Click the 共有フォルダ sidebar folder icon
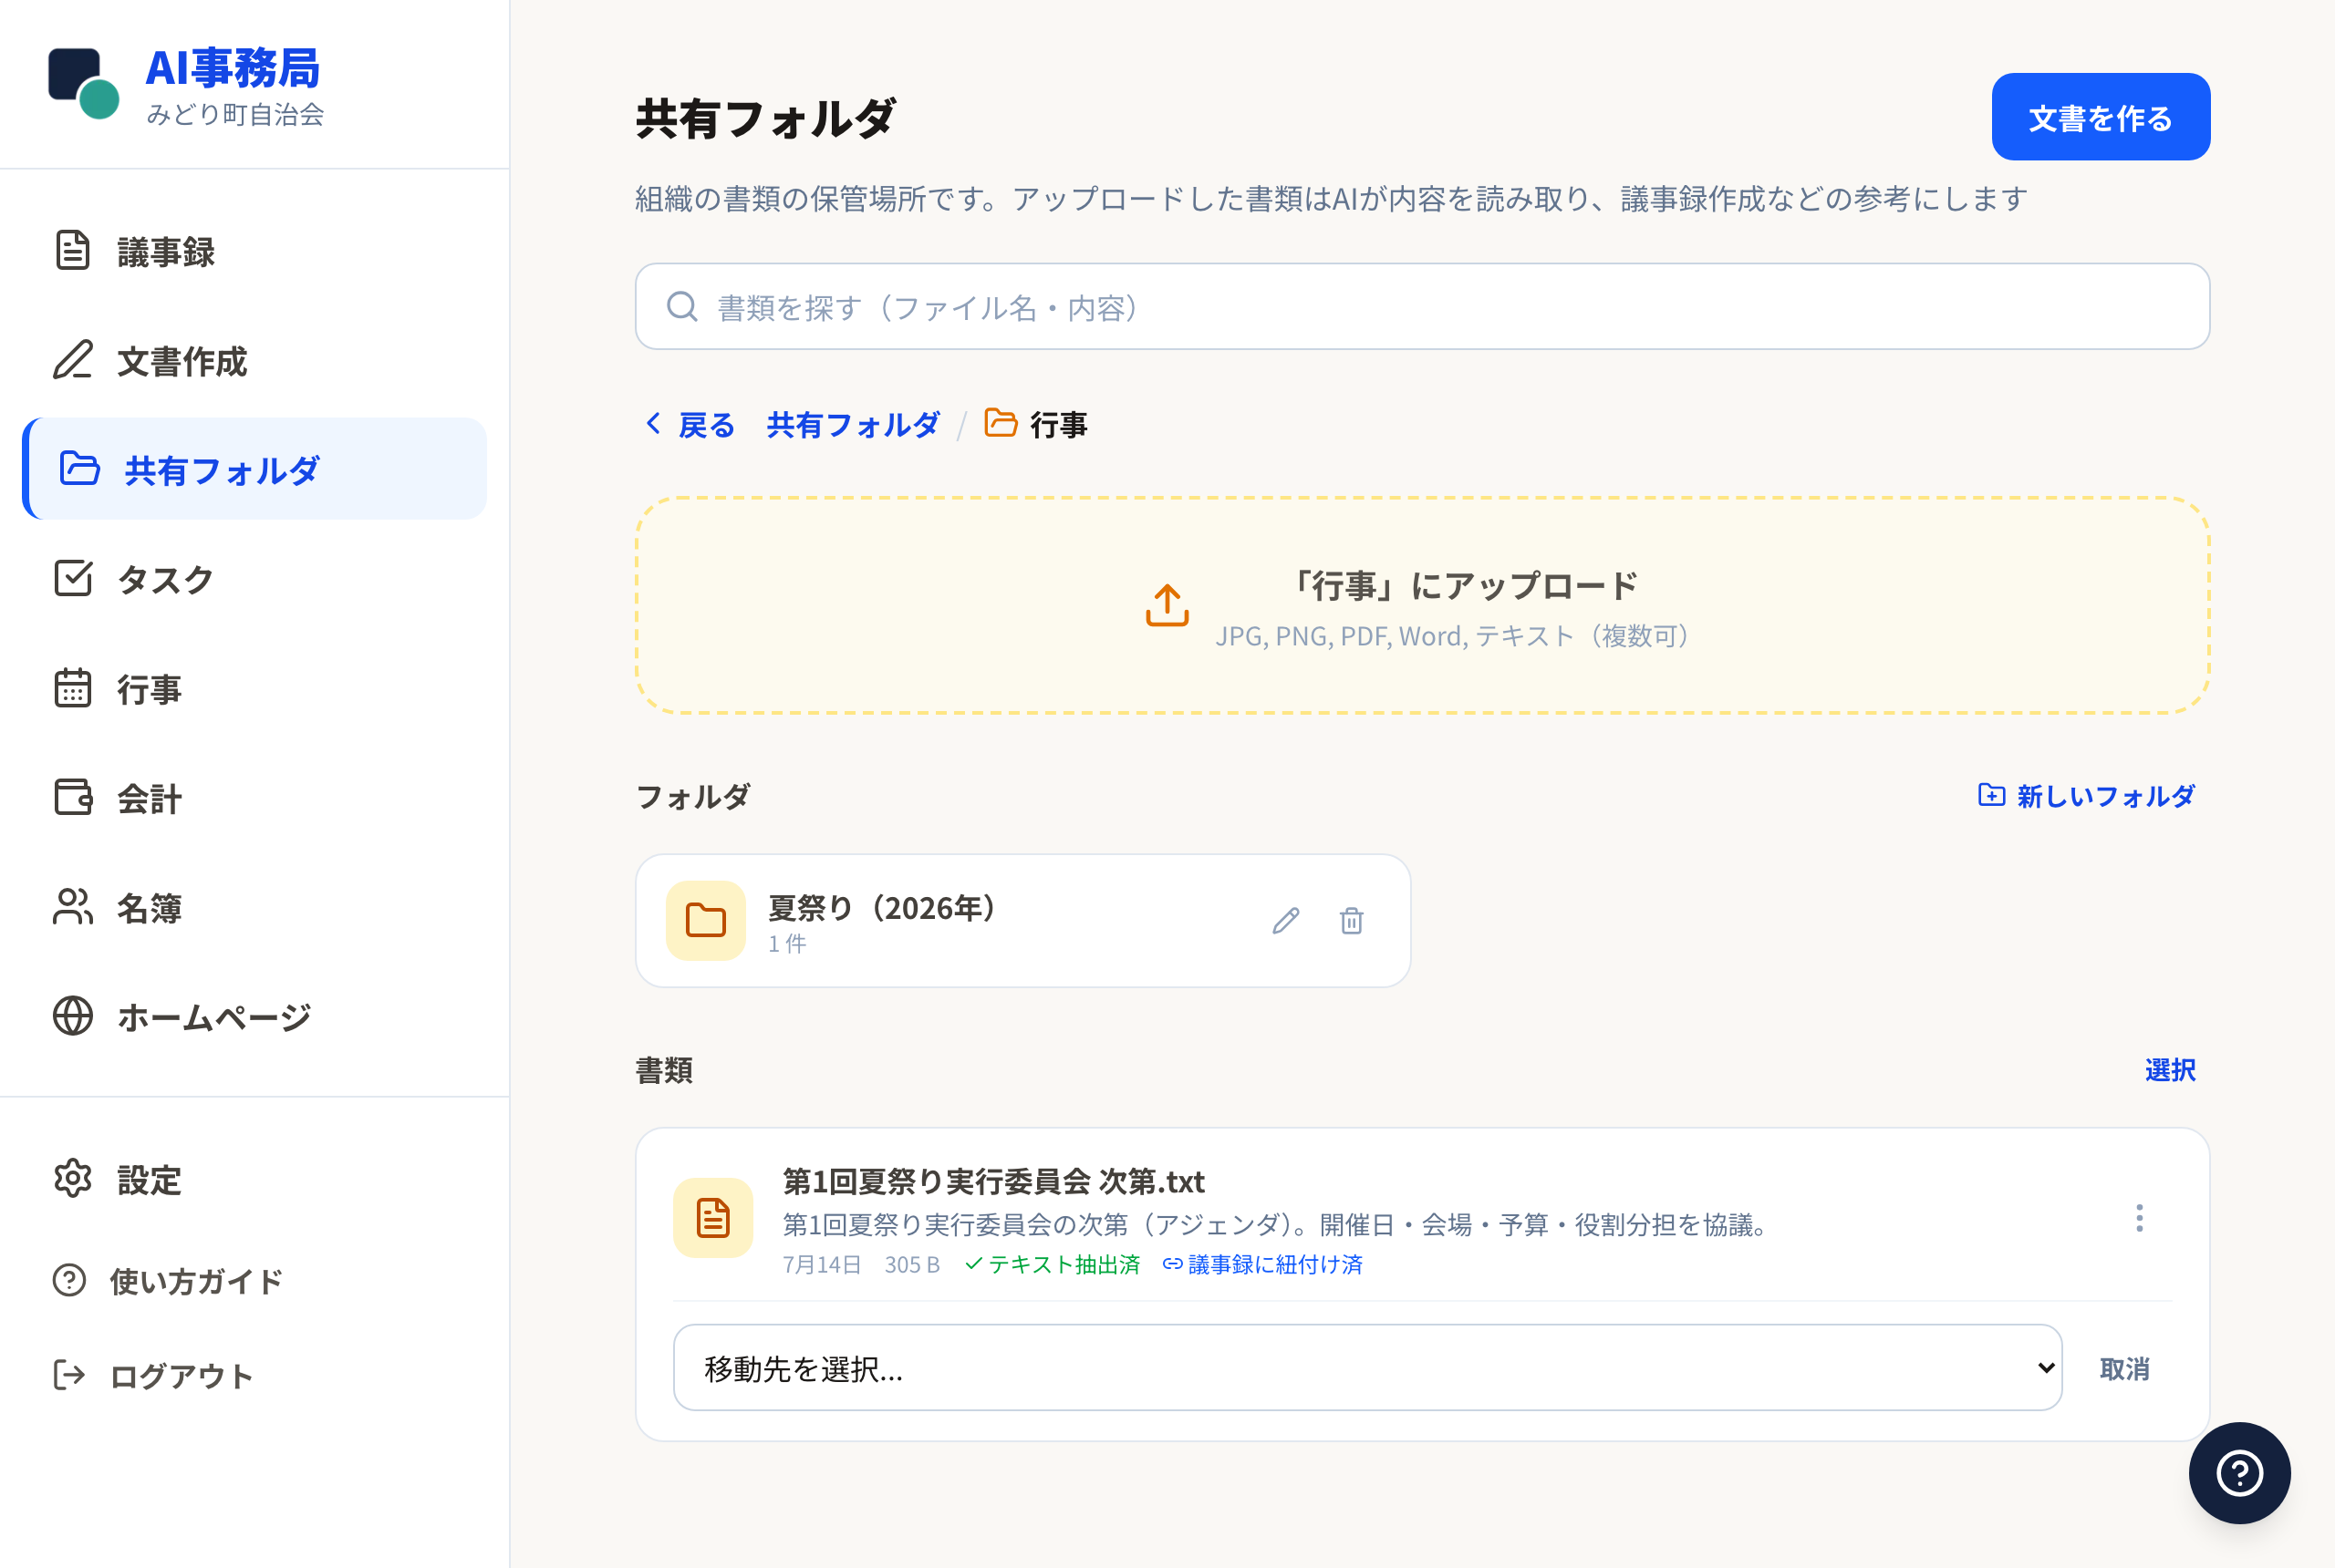Viewport: 2335px width, 1568px height. tap(79, 468)
